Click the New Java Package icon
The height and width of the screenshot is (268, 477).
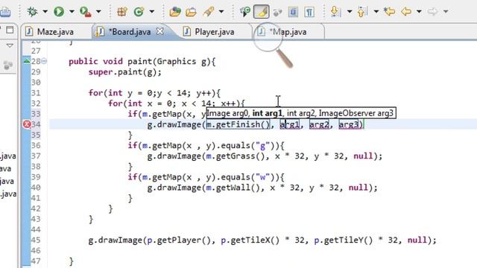coord(122,12)
